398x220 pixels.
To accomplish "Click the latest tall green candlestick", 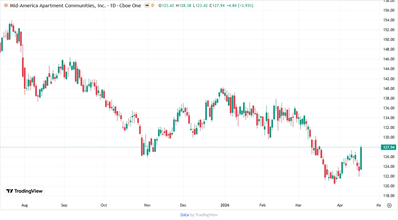I will pos(361,158).
